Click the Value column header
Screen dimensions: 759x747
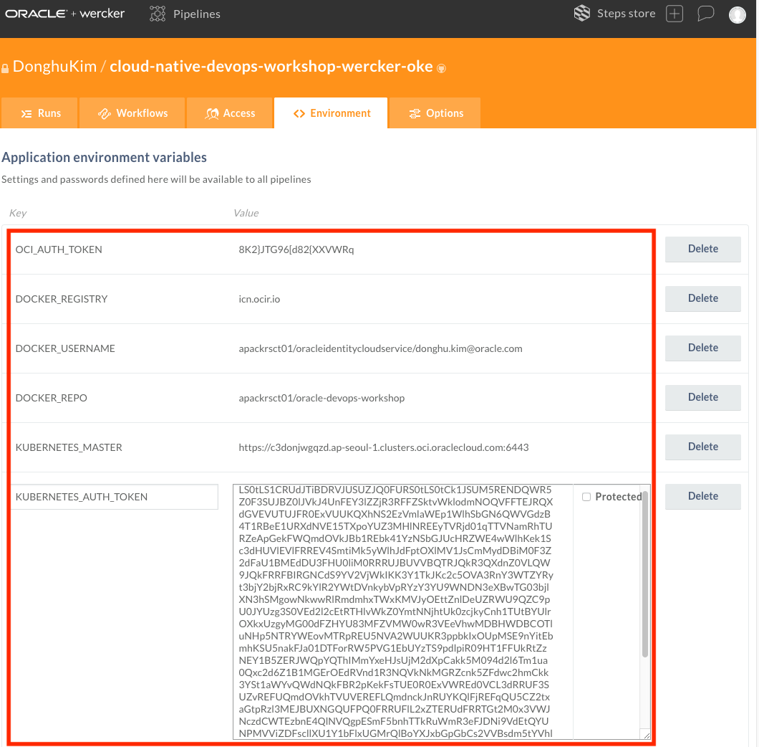246,213
